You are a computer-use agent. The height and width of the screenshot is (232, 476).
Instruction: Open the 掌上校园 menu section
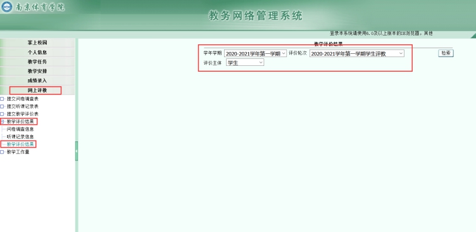point(37,43)
